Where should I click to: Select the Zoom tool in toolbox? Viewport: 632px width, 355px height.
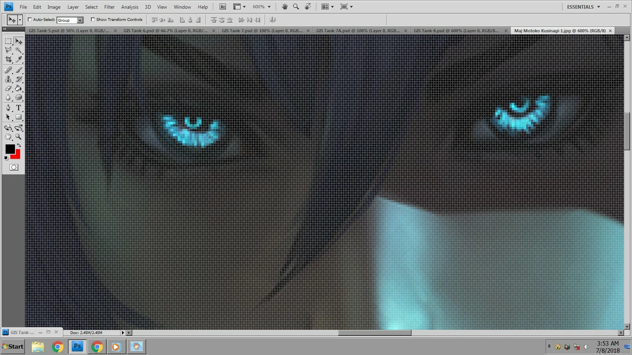coord(19,137)
